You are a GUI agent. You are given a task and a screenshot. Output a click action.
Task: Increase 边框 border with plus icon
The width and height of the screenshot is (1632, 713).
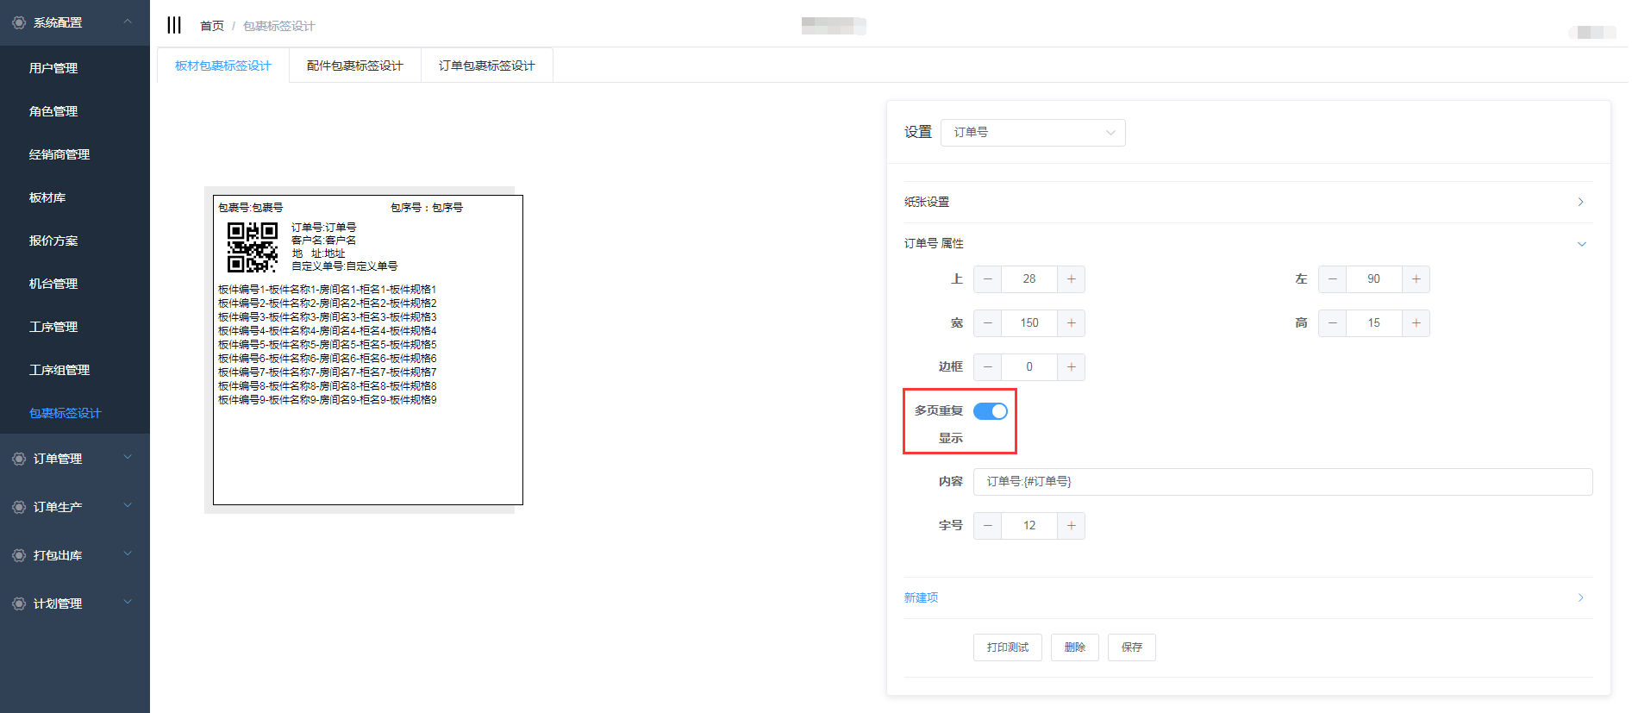(1071, 367)
